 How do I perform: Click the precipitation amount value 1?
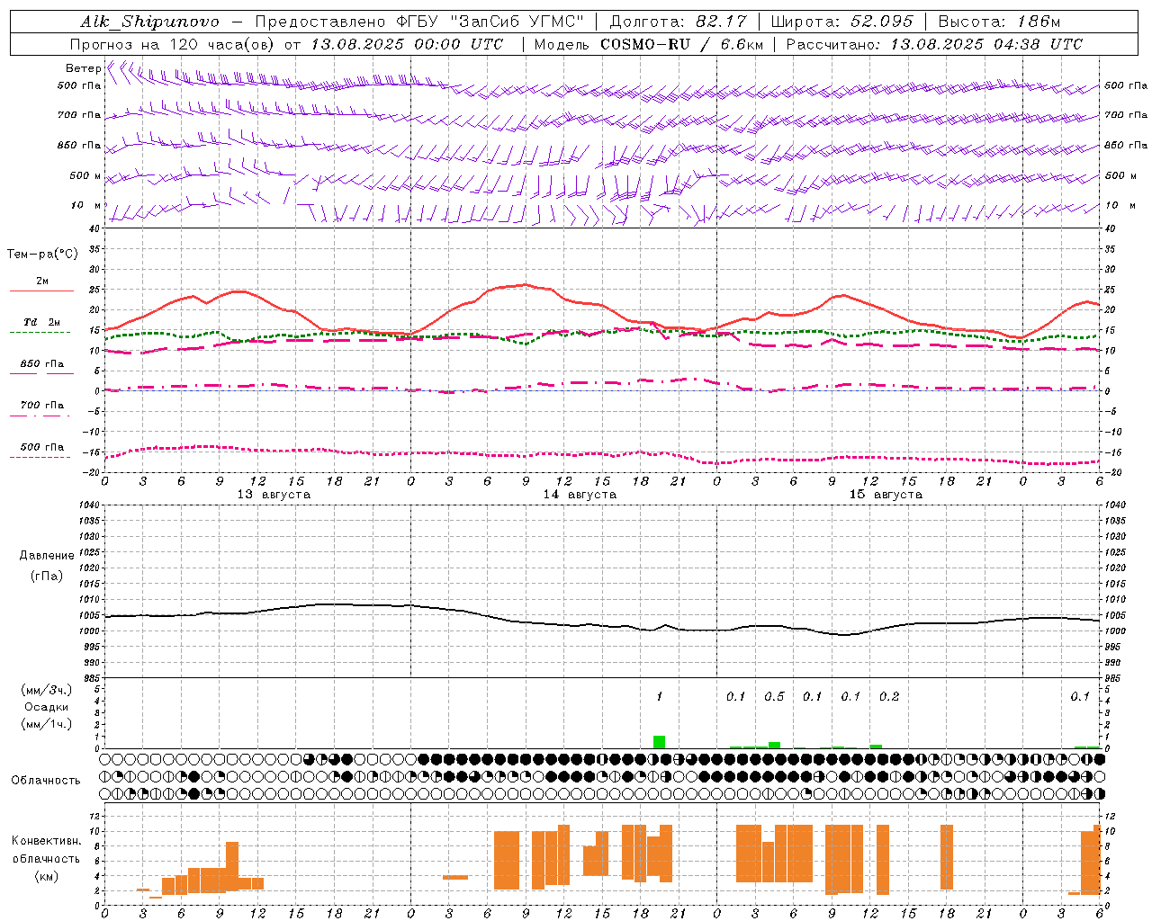pos(660,696)
